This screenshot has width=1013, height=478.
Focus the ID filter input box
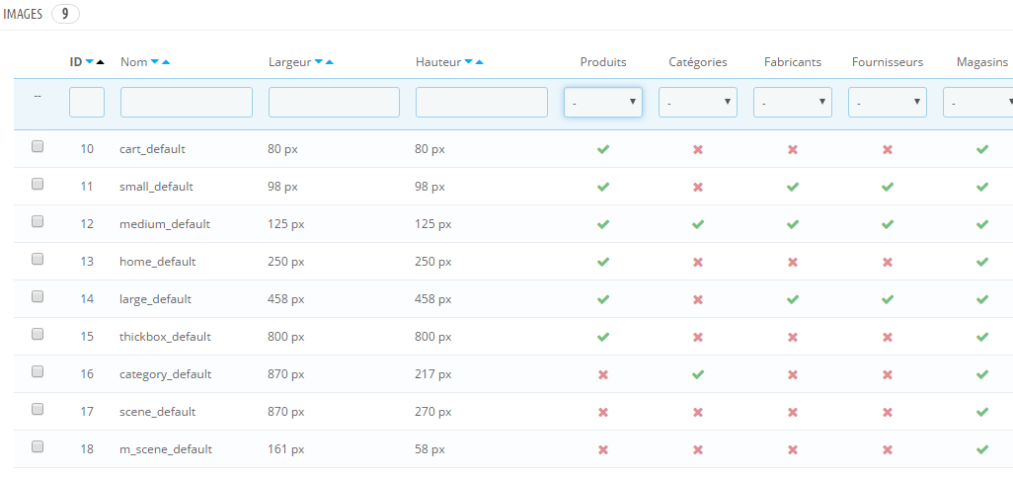click(87, 102)
